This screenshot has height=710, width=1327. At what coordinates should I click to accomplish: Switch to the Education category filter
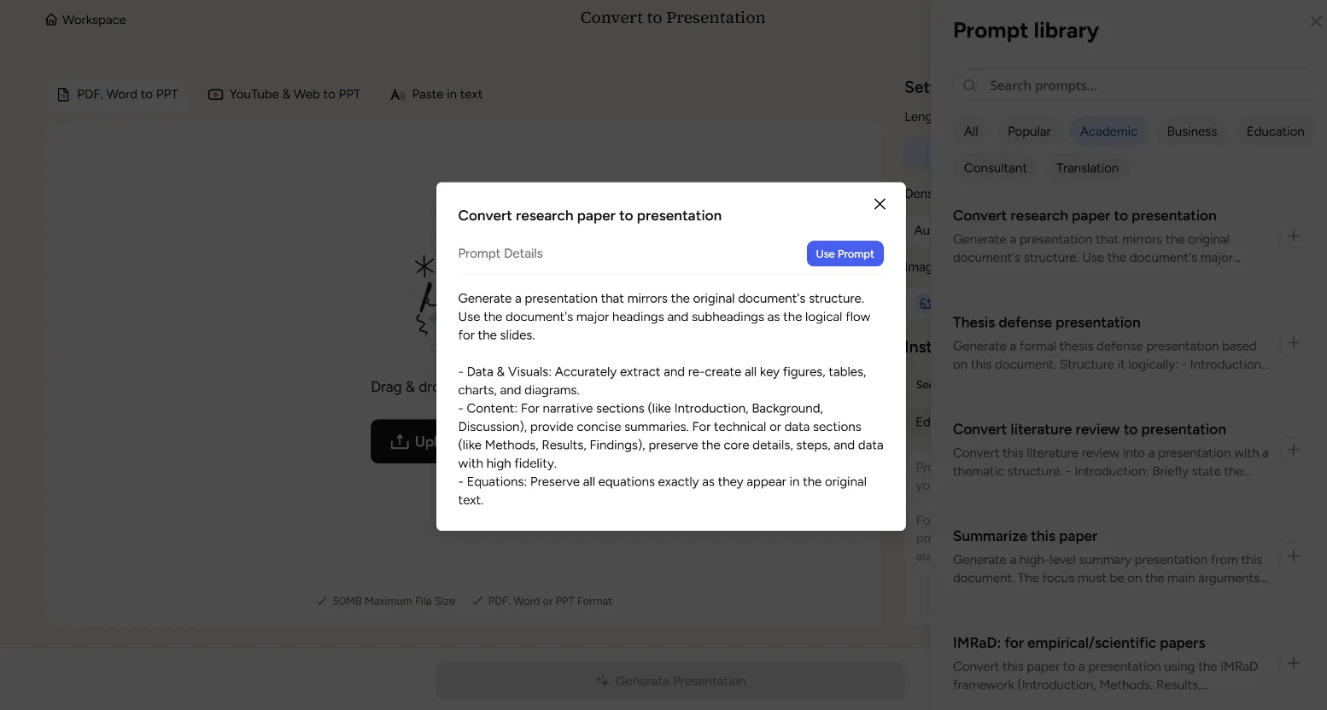pyautogui.click(x=1274, y=131)
